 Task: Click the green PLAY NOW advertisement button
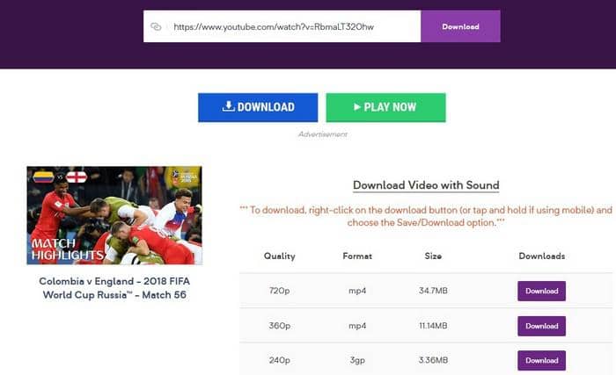coord(385,107)
